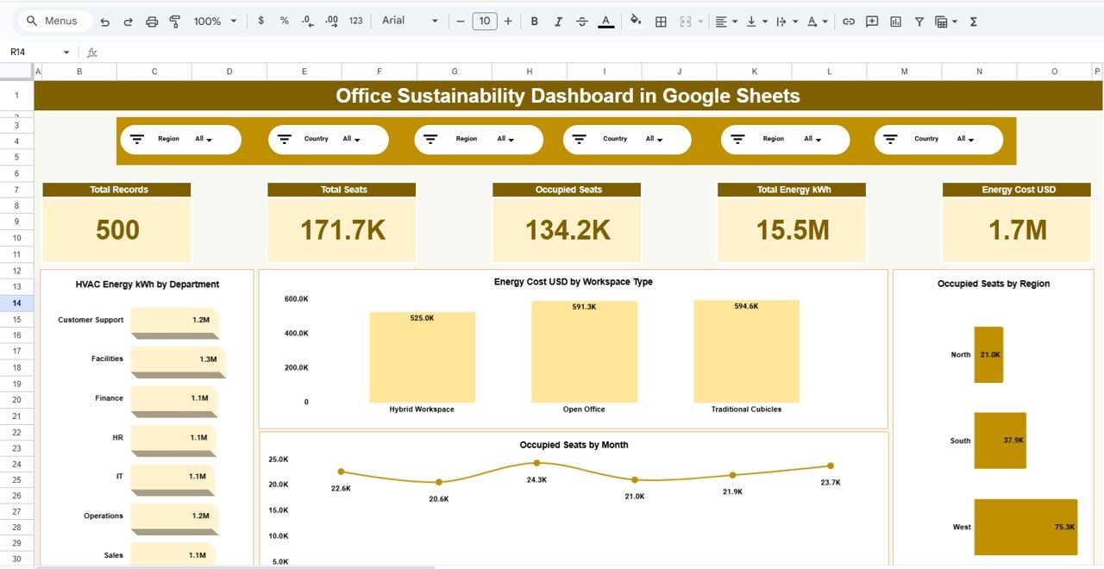Open the Print icon
This screenshot has height=569, width=1104.
coord(152,21)
